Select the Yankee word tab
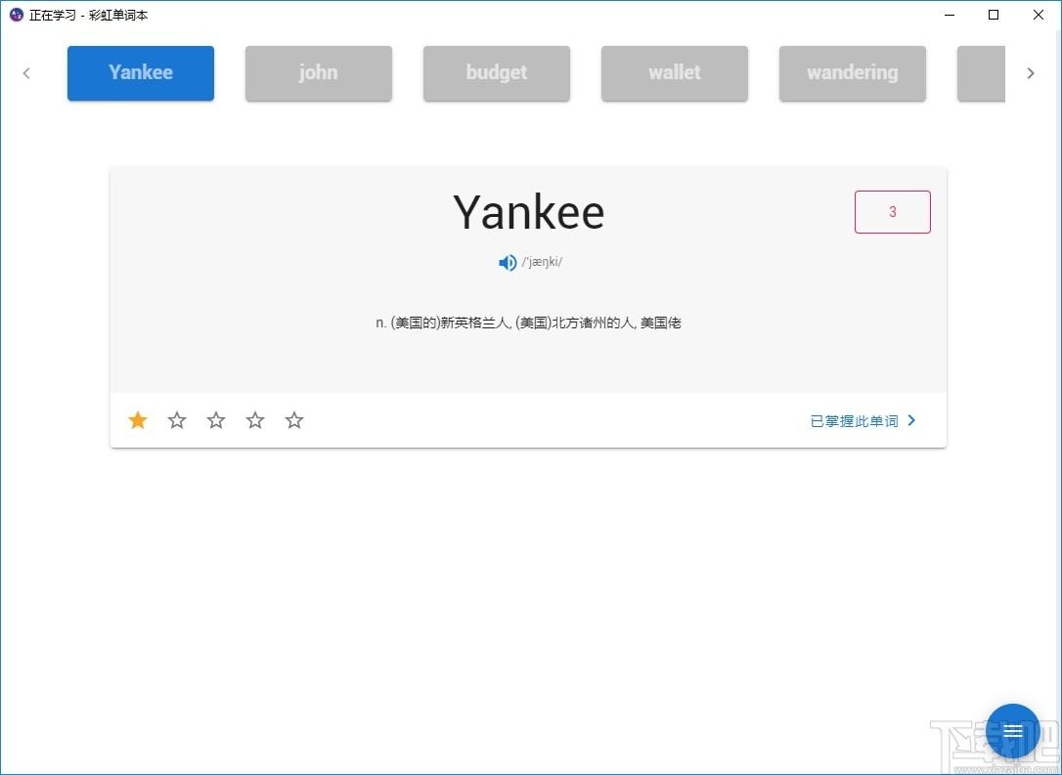1062x775 pixels. 141,73
